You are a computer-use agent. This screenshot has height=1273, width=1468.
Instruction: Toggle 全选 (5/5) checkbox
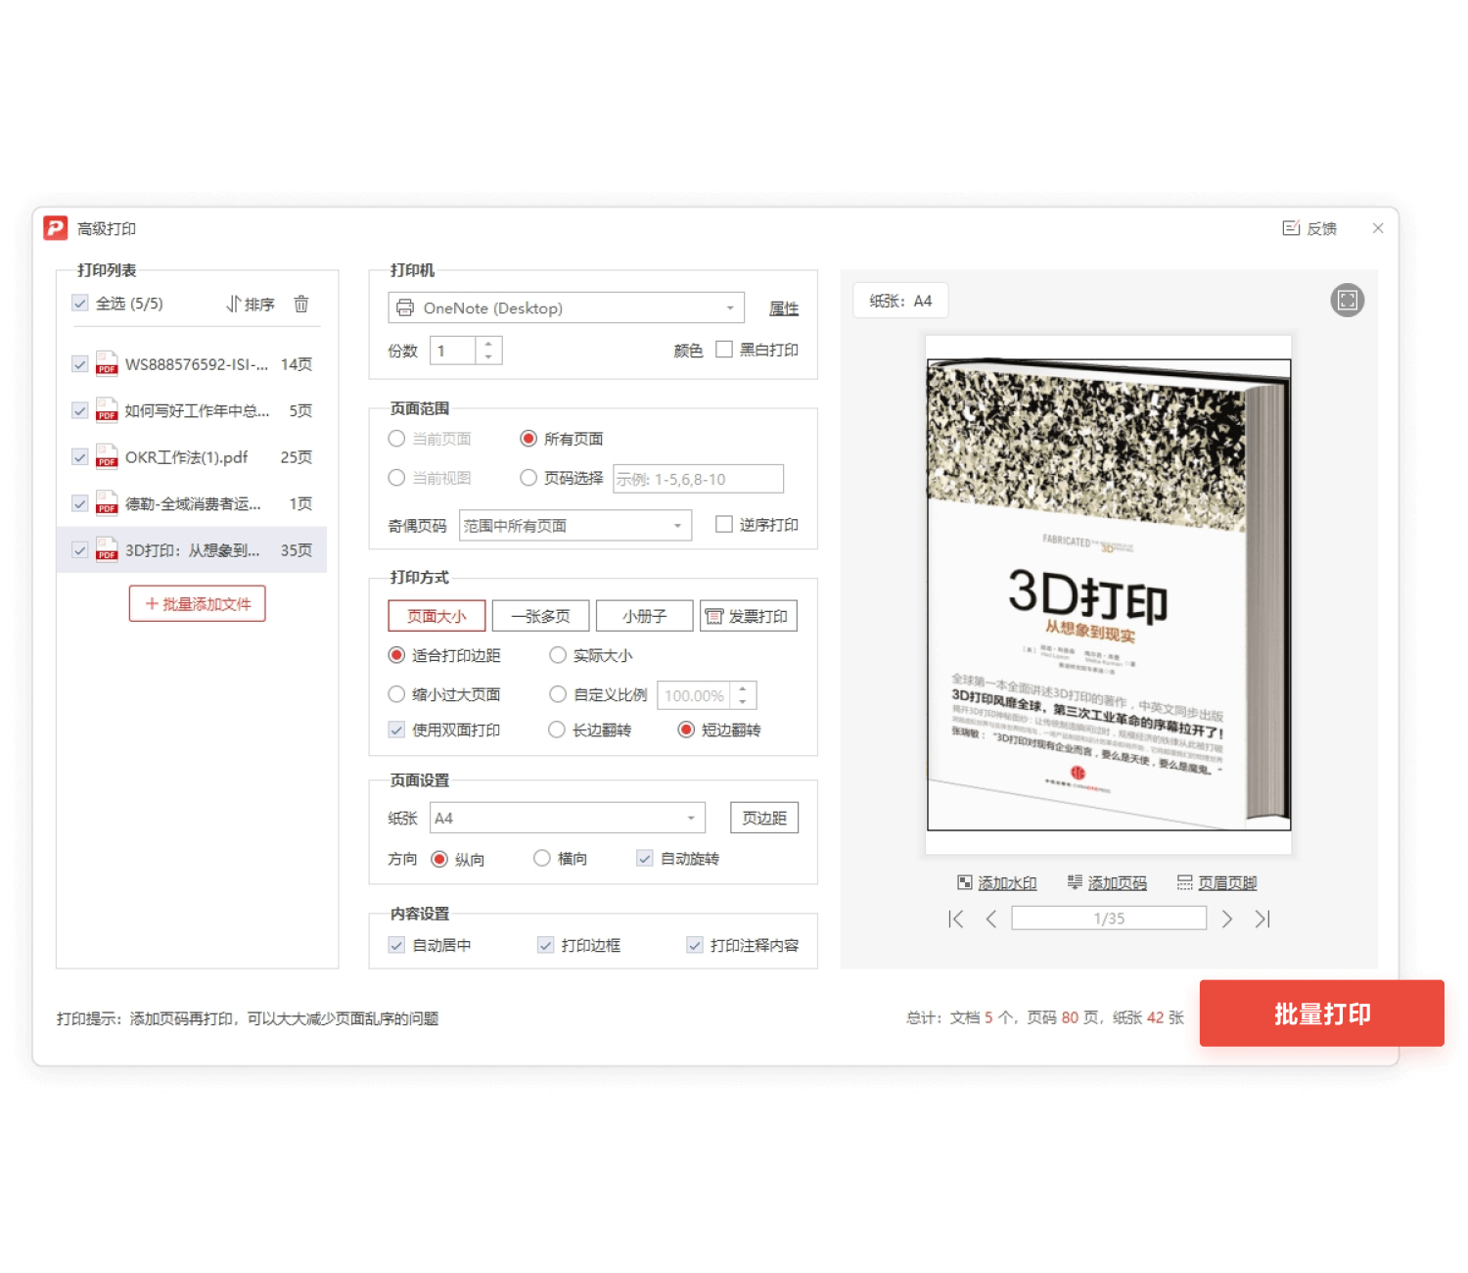(x=80, y=304)
